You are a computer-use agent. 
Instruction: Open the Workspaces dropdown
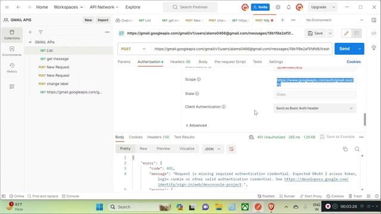point(68,7)
